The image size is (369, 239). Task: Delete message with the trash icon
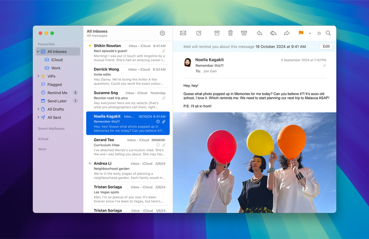tap(230, 33)
